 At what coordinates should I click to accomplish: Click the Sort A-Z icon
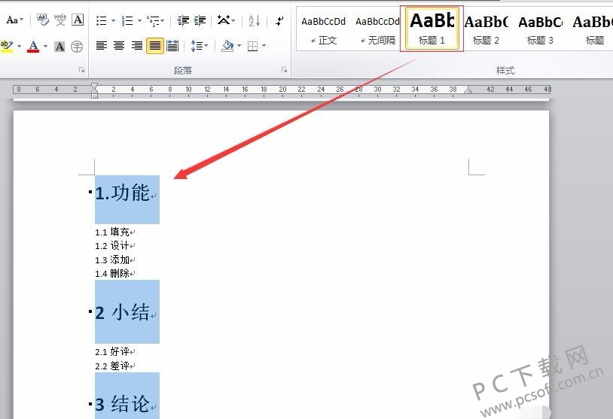click(x=254, y=20)
